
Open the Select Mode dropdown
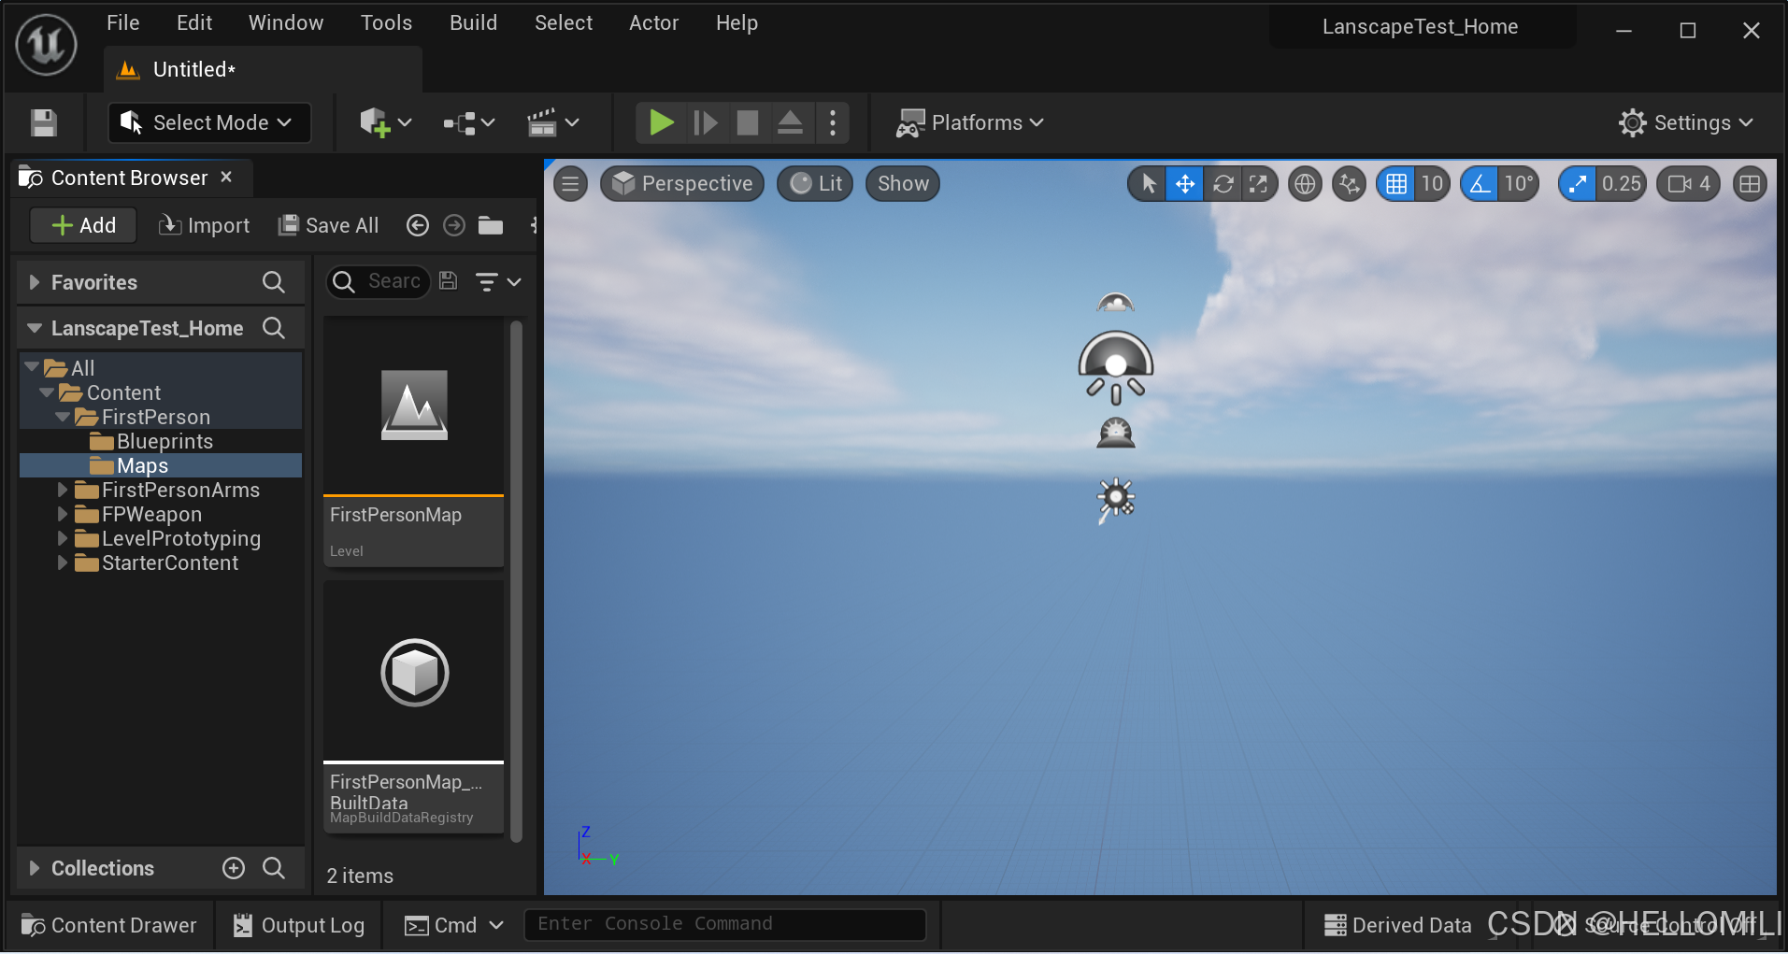tap(209, 122)
